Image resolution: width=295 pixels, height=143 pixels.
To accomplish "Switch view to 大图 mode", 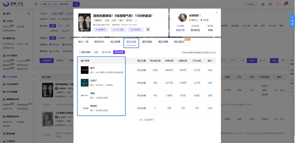I will 283,61.
